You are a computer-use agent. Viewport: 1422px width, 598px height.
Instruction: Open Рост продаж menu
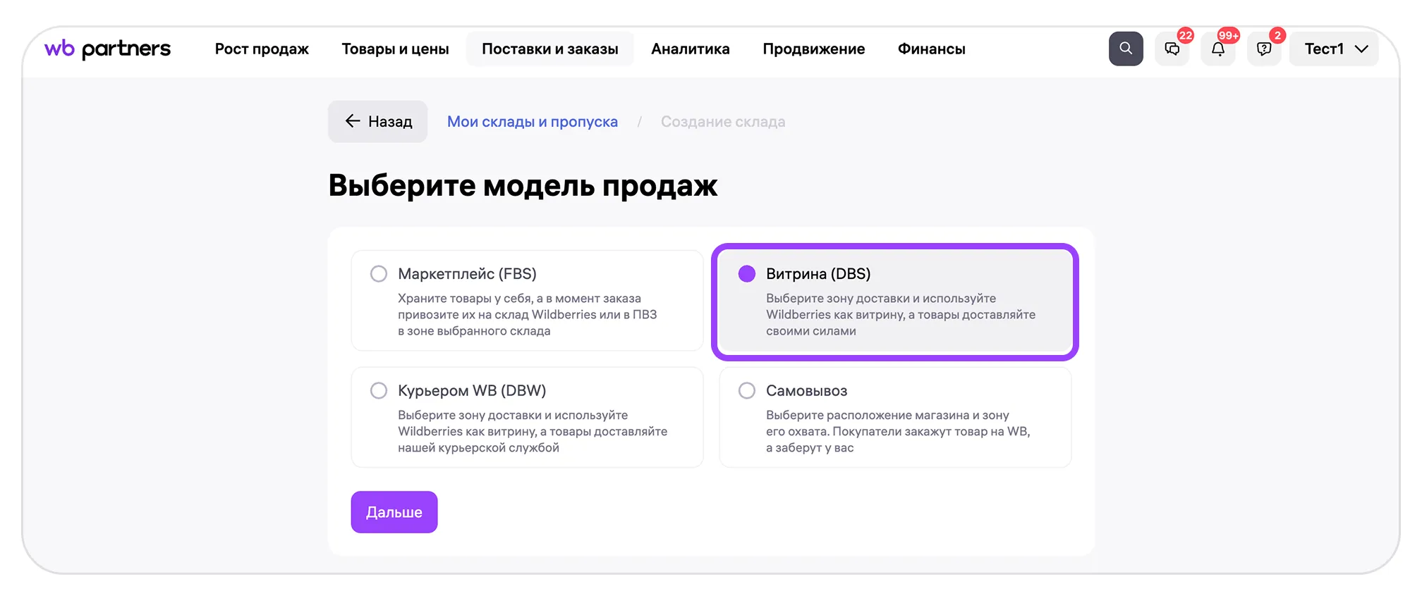pyautogui.click(x=262, y=49)
